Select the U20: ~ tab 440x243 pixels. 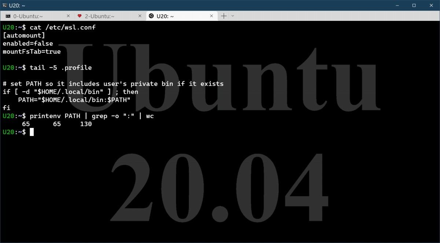181,16
